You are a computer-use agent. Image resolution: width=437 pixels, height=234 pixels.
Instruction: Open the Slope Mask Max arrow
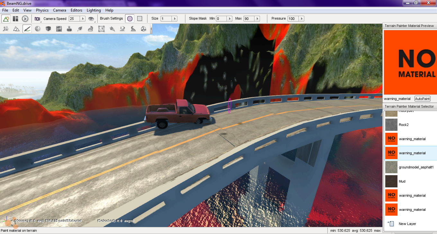(x=257, y=19)
